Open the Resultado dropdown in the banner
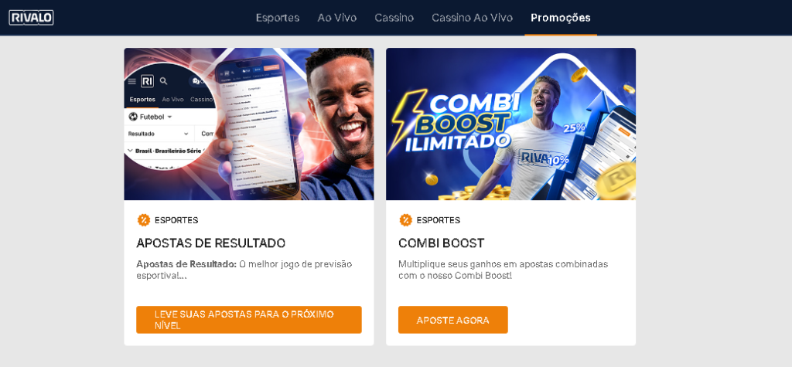 click(159, 134)
